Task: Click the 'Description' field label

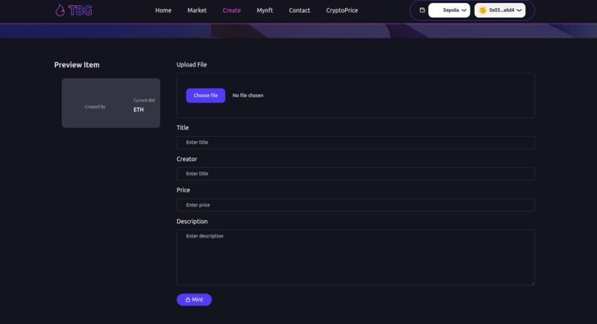Action: coord(192,221)
